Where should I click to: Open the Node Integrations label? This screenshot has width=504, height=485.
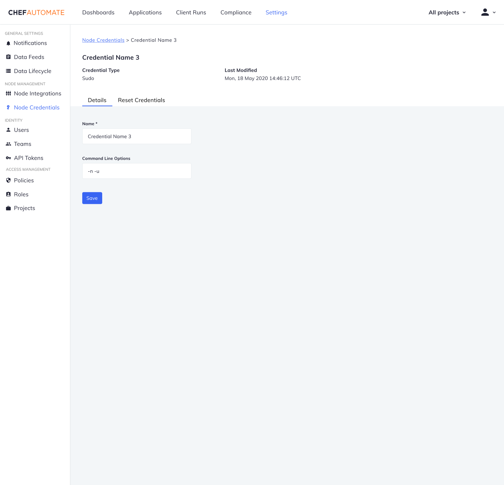click(38, 94)
